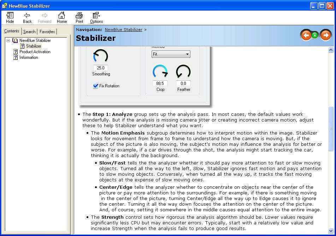The width and height of the screenshot is (336, 236).
Task: Click the Stabilizer topic question-mark icon
Action: point(22,46)
